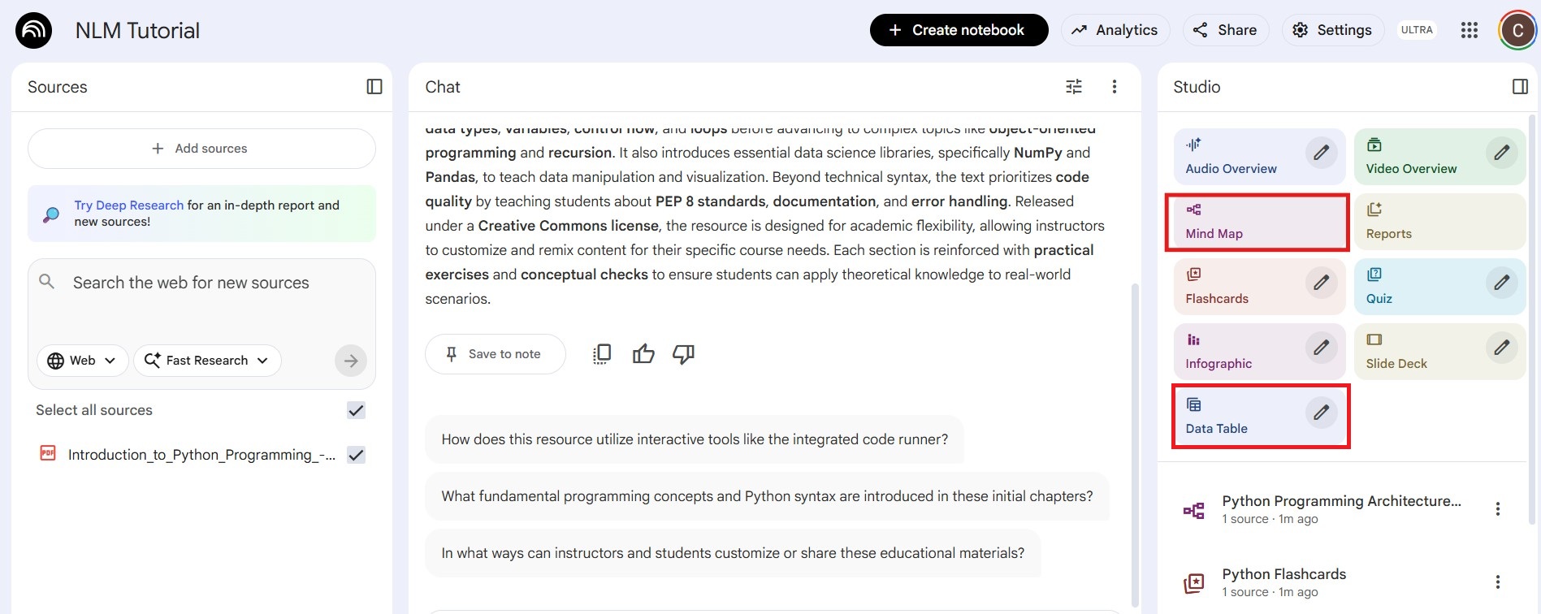Copy the chat response icon
Image resolution: width=1541 pixels, height=614 pixels.
tap(602, 354)
